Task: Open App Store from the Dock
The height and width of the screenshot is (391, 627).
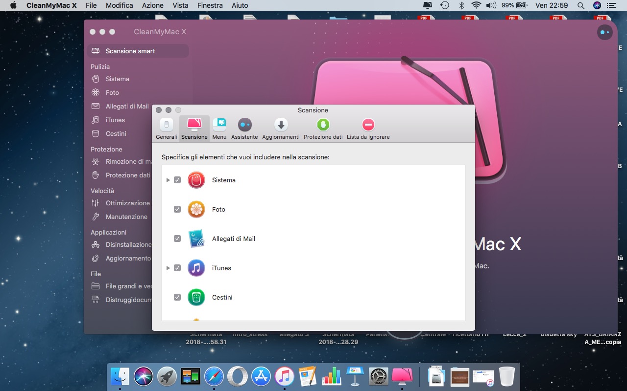Action: (x=261, y=376)
